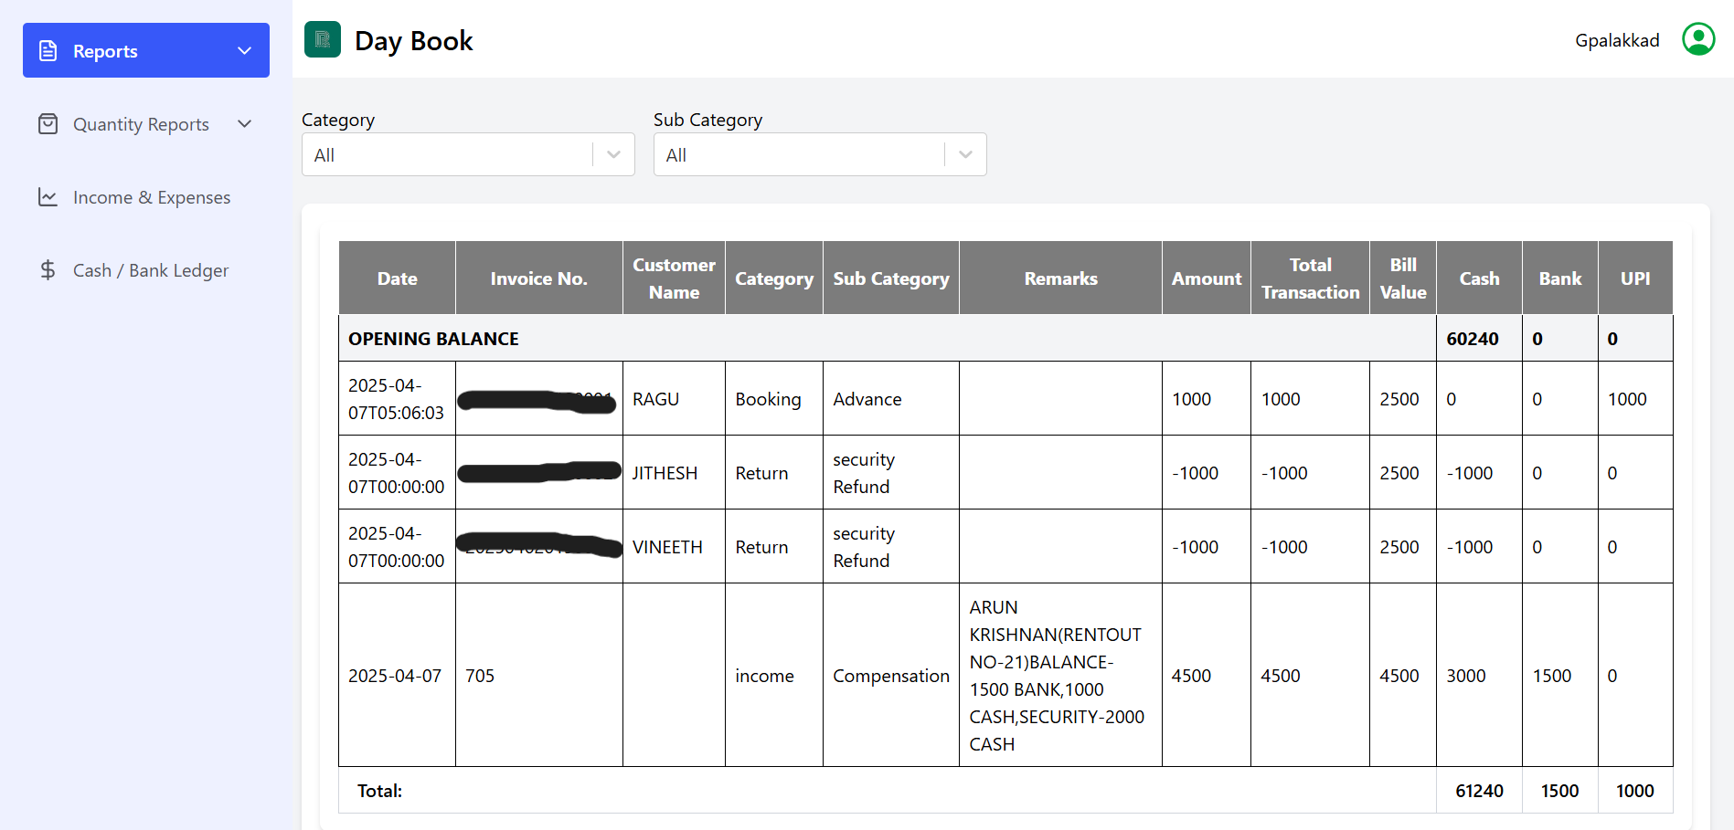Click the Cash / Bank Ledger dollar icon
The width and height of the screenshot is (1734, 830).
[48, 270]
